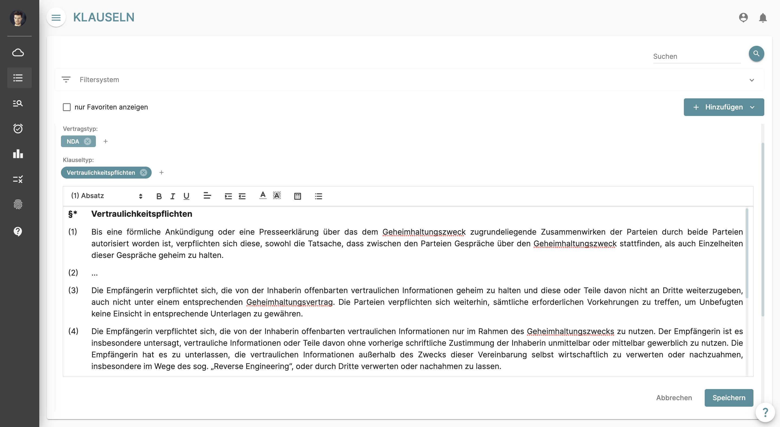780x427 pixels.
Task: Open the cloud section in sidebar
Action: (18, 53)
